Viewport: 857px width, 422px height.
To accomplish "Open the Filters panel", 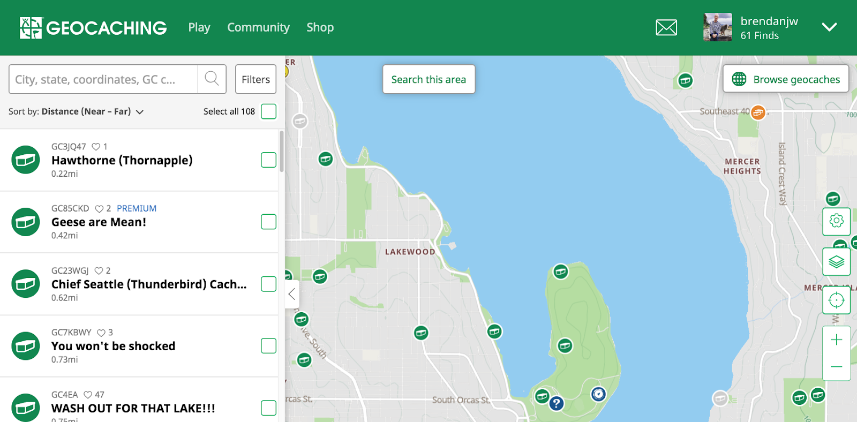I will click(255, 79).
